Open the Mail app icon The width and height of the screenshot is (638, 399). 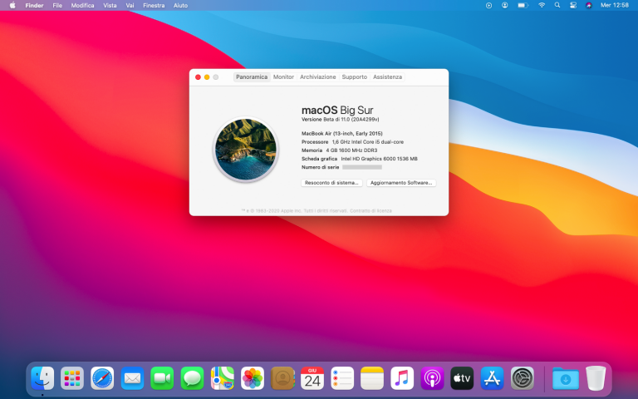point(132,378)
